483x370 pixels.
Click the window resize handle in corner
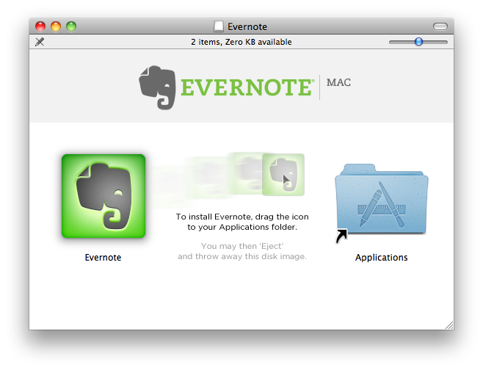tap(448, 324)
